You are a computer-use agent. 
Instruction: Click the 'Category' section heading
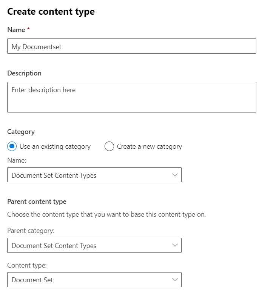coord(21,132)
